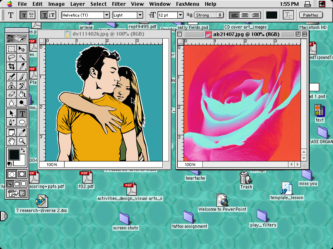Screen dimensions: 333x249
Task: Switch to Standard editing mode
Action: pyautogui.click(x=12, y=174)
